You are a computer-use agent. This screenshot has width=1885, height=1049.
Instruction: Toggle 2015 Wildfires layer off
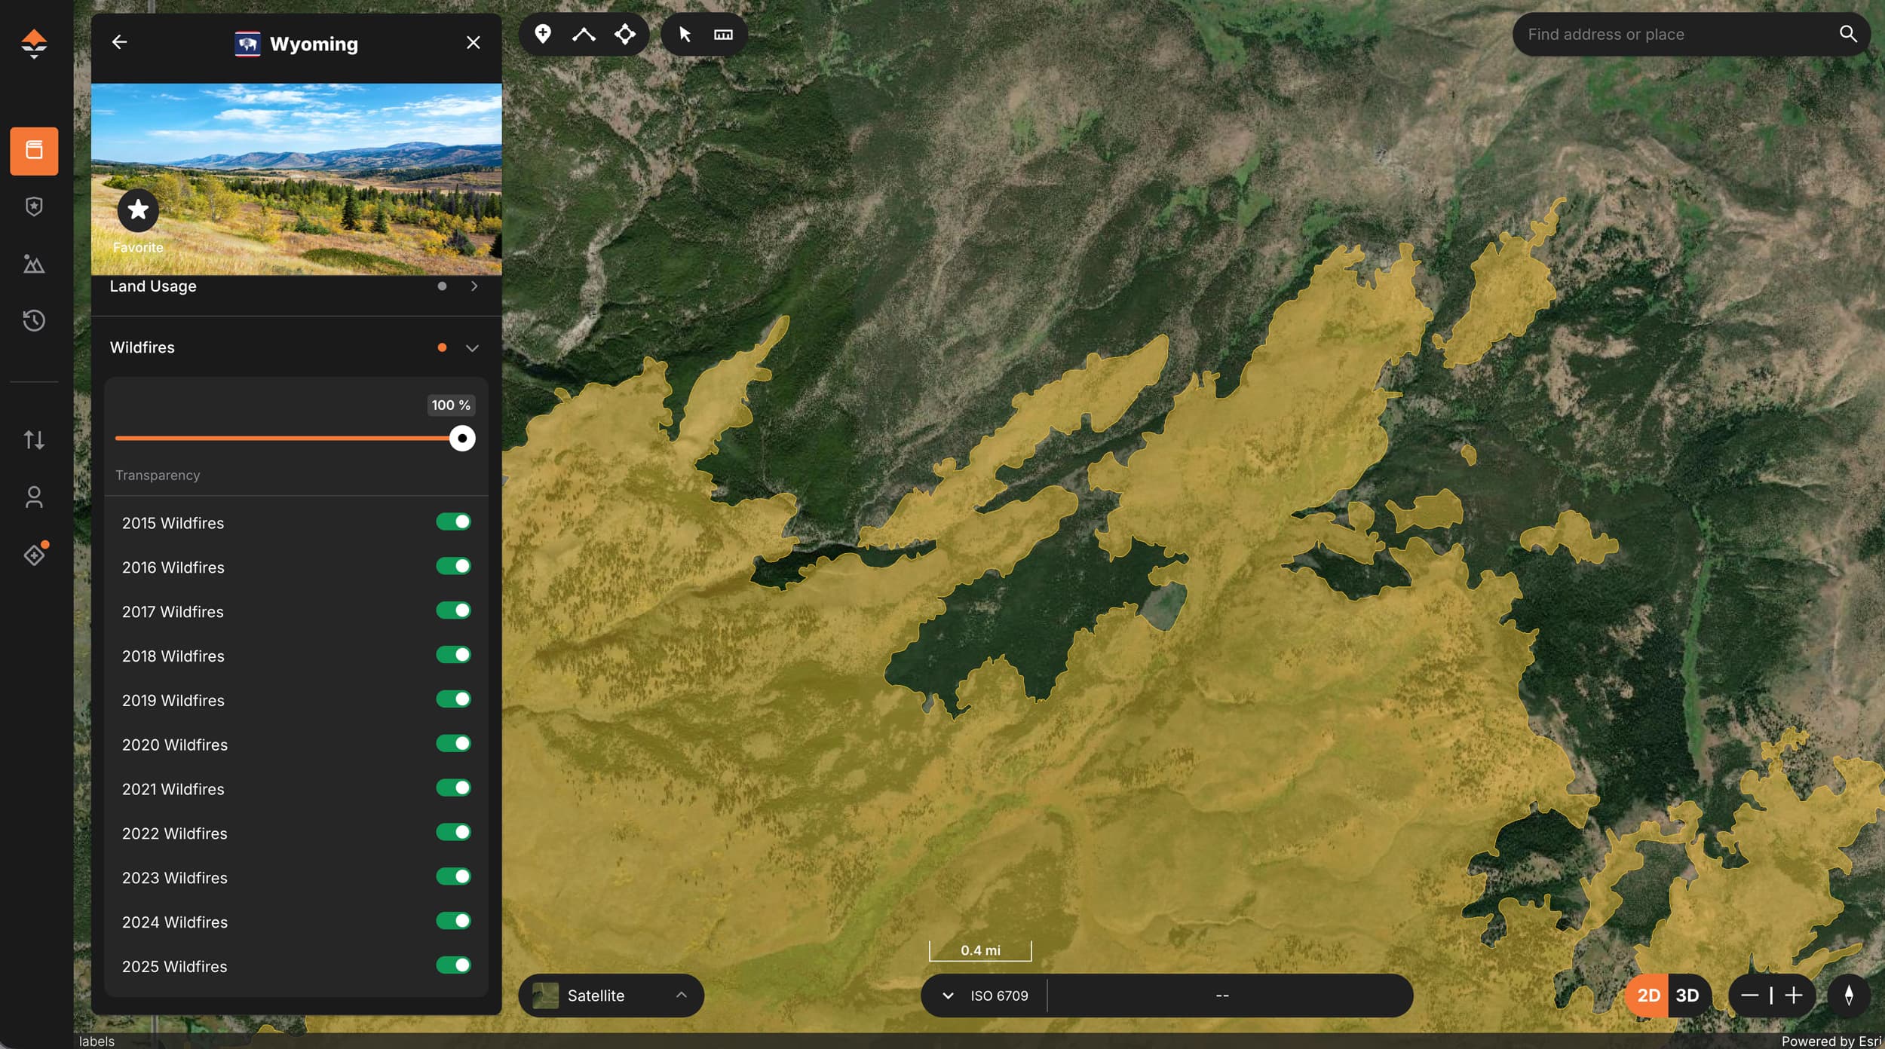coord(453,522)
